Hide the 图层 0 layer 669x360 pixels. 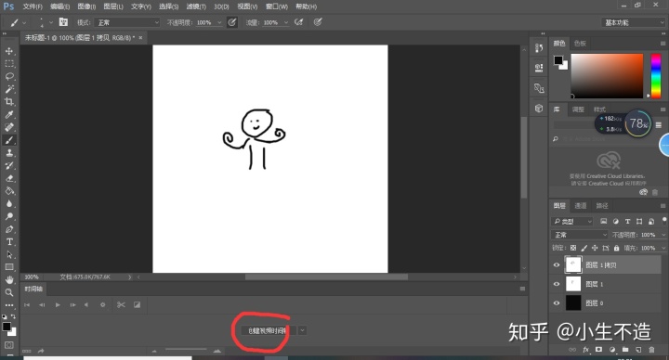(x=557, y=303)
